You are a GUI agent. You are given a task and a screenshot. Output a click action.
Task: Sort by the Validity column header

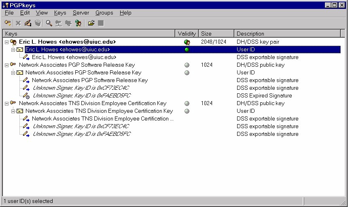coord(187,34)
